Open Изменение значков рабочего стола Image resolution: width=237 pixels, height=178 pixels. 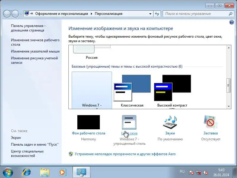35,42
